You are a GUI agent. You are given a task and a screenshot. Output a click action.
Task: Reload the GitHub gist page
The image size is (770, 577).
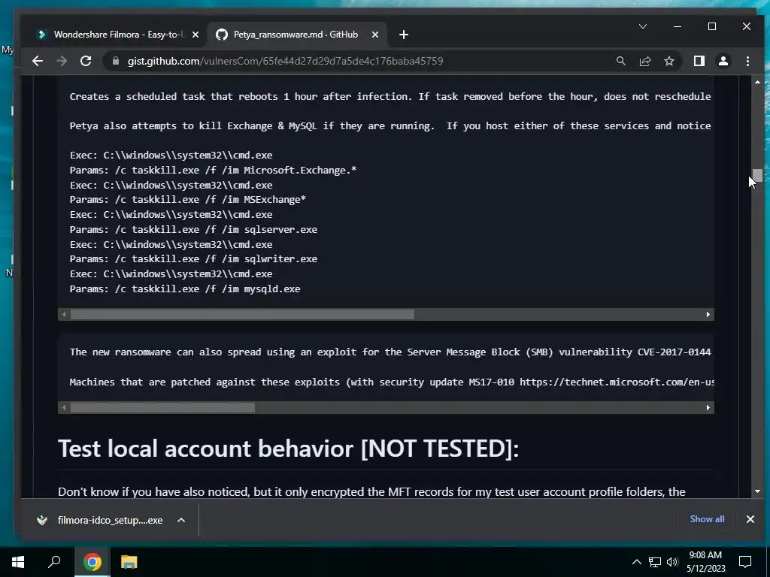click(x=86, y=61)
